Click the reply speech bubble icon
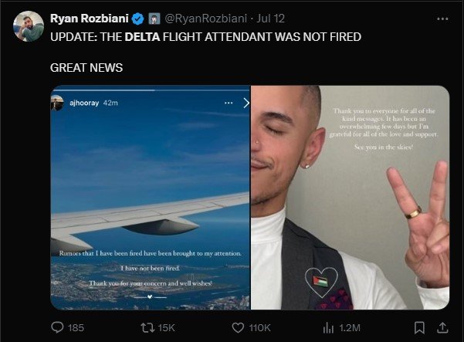 click(x=56, y=327)
